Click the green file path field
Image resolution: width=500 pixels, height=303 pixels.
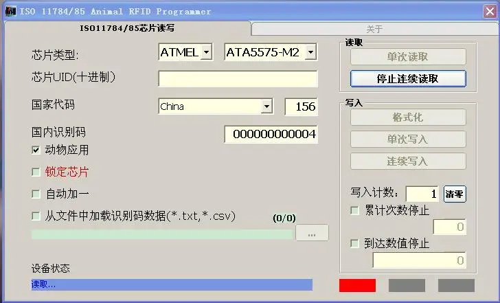162,234
